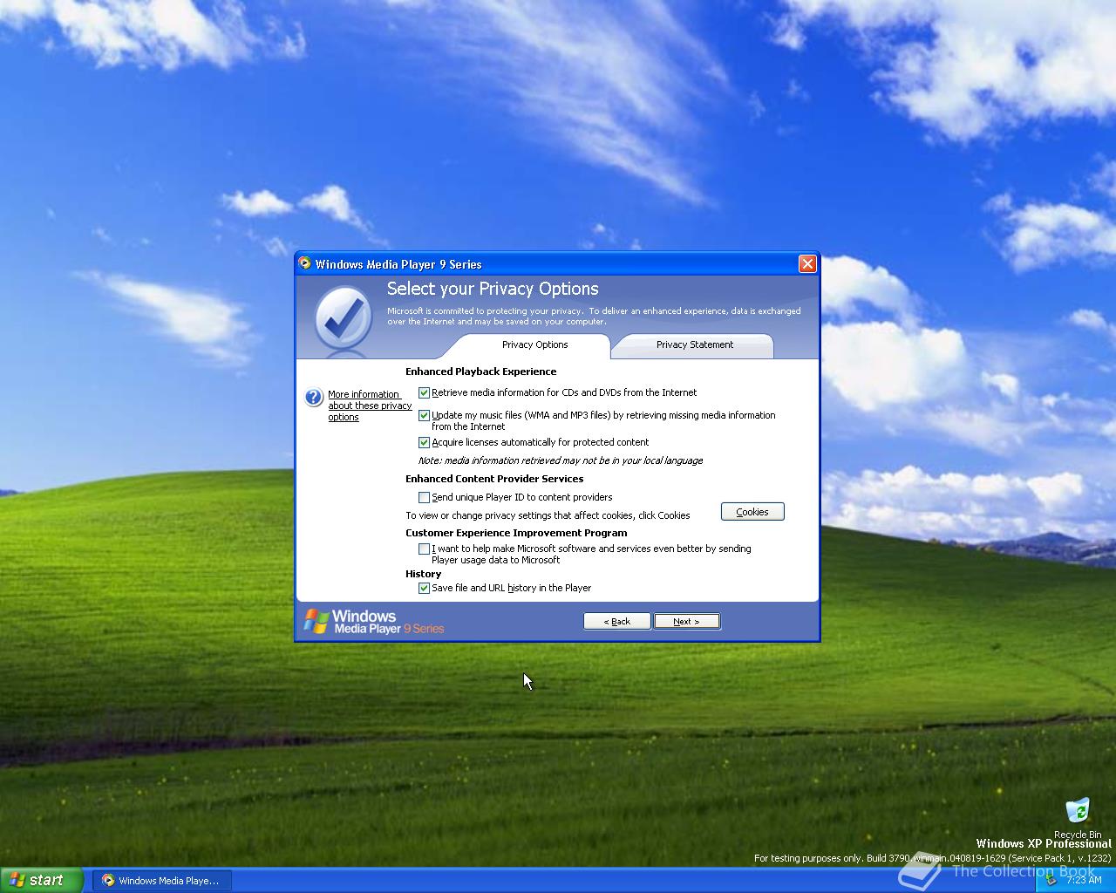Click the Select your Privacy Options title
The width and height of the screenshot is (1116, 893).
(x=493, y=289)
